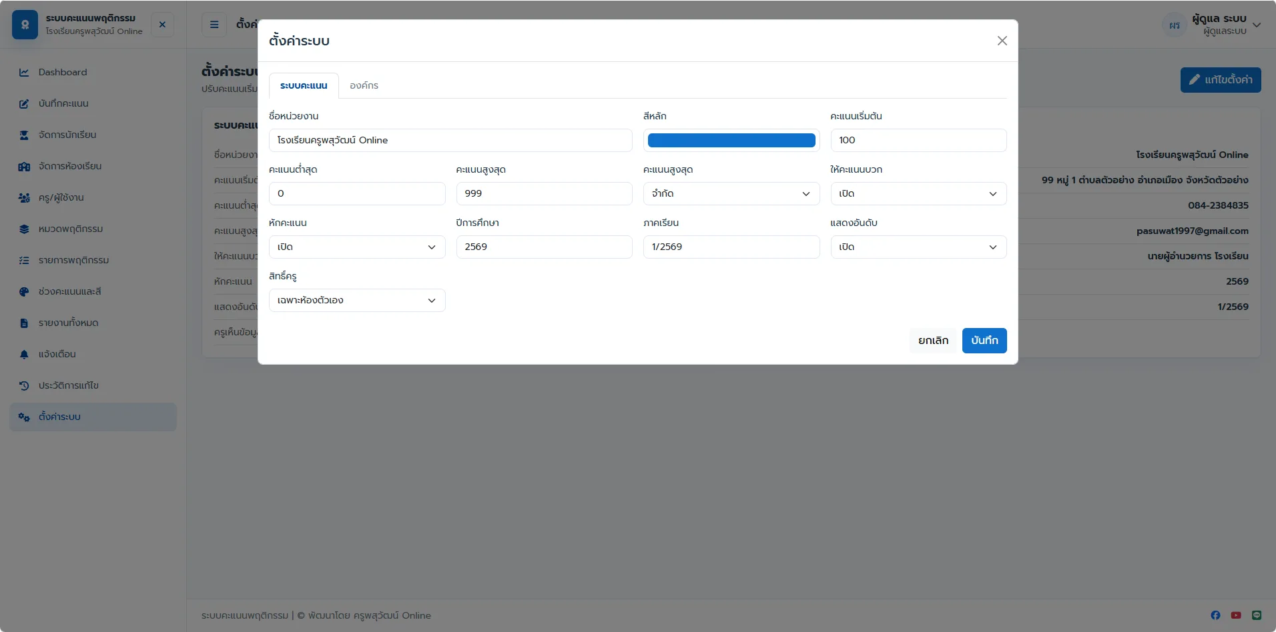The width and height of the screenshot is (1276, 632).
Task: Click the ครู/ผู้ใช้งาน users icon
Action: click(24, 197)
